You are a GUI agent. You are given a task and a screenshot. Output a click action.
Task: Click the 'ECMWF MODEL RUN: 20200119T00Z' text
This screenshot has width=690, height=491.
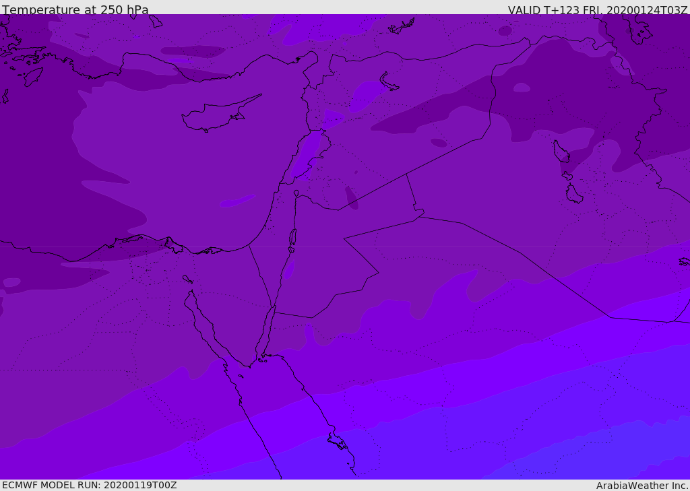pos(90,486)
